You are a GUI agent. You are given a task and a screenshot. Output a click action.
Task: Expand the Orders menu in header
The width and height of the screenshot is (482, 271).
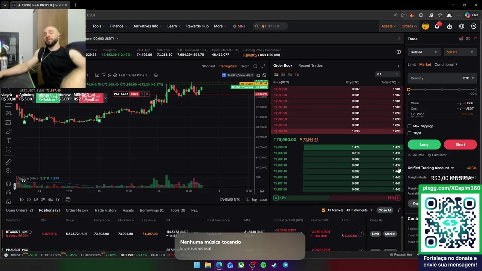(x=409, y=26)
